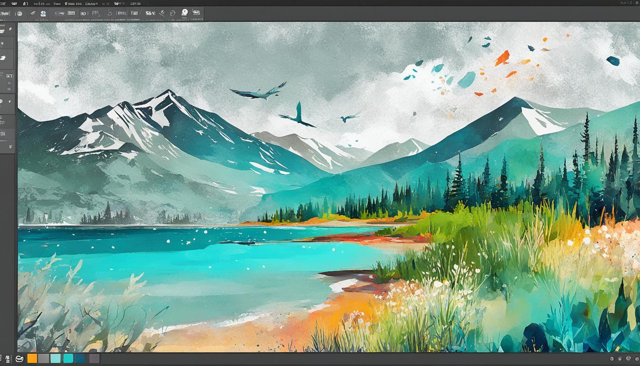This screenshot has width=640, height=366.
Task: Select the orange swatch in the bottom color palette
Action: [x=32, y=358]
